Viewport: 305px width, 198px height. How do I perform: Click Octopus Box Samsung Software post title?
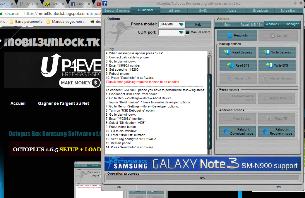click(55, 134)
